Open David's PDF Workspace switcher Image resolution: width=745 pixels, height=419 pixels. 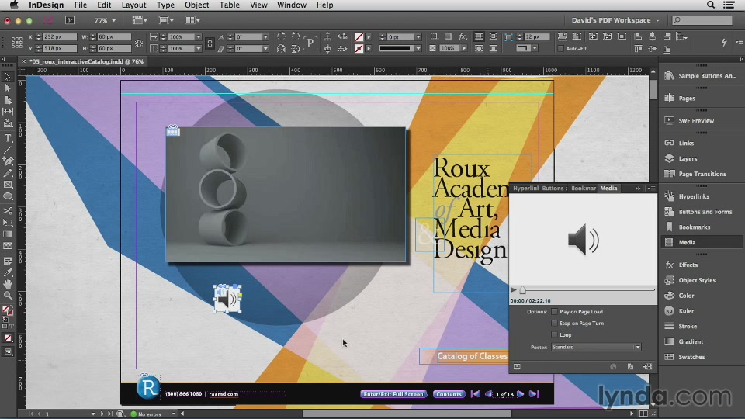click(615, 20)
